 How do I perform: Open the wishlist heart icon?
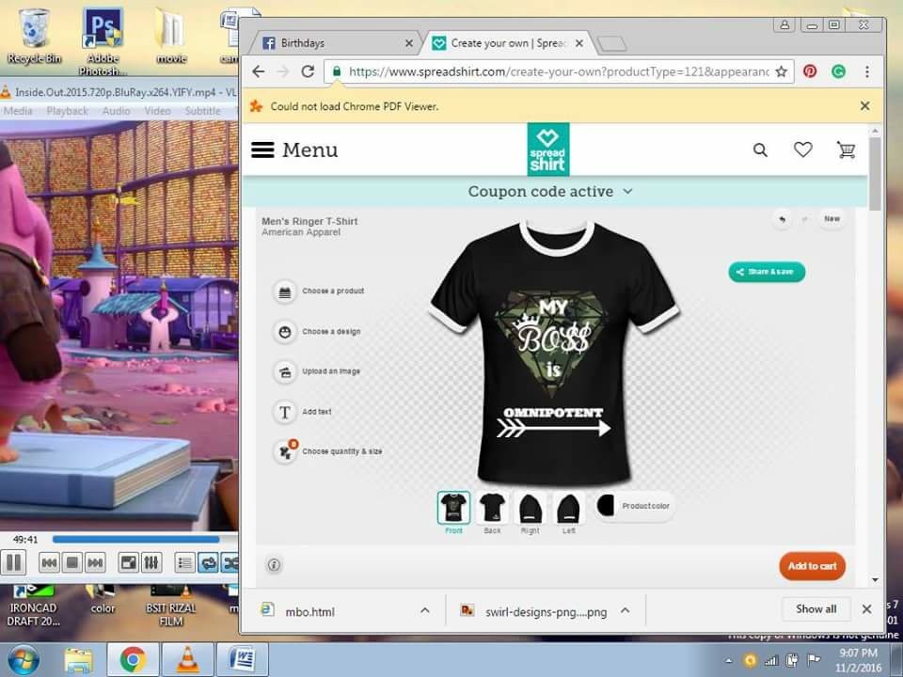pos(802,150)
